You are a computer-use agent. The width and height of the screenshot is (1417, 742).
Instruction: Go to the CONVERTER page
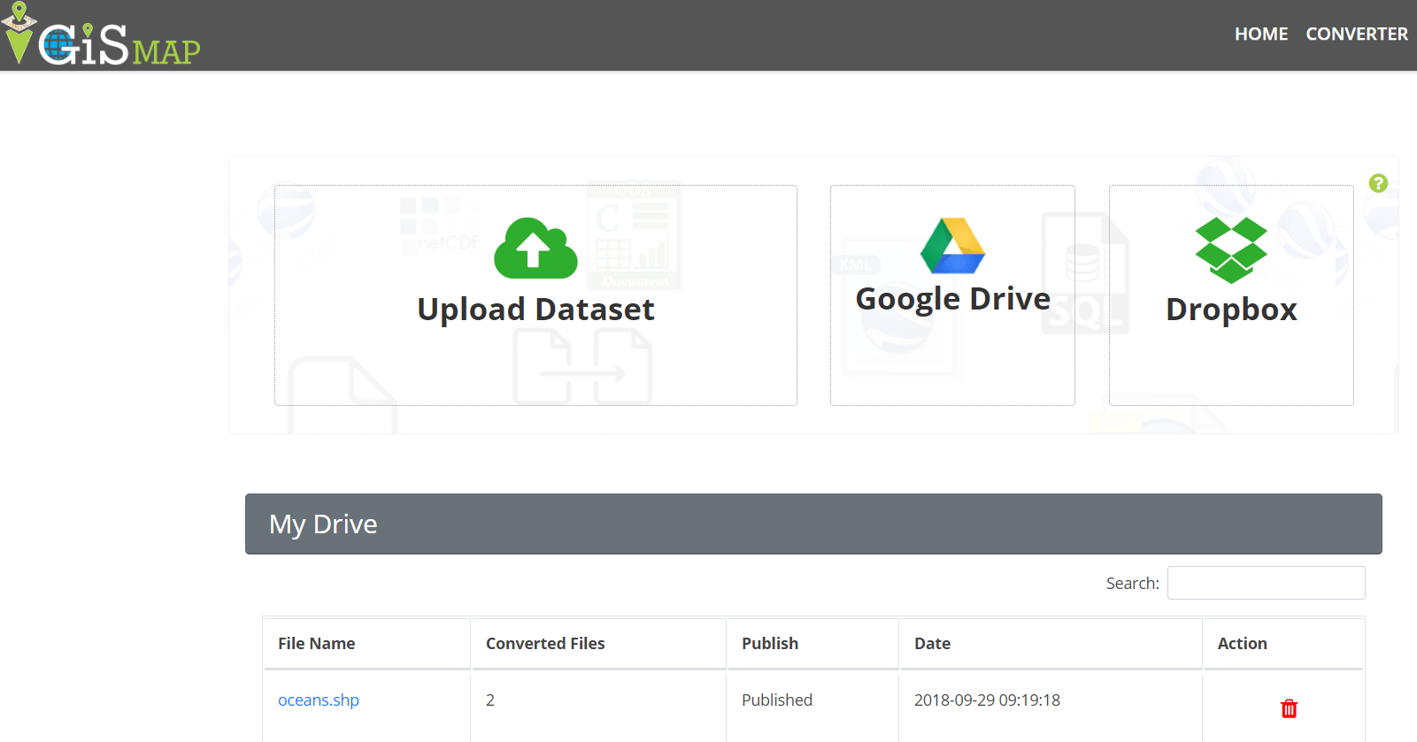(1357, 34)
